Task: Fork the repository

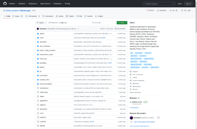Action: click(174, 10)
